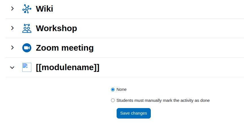This screenshot has height=129, width=244.
Task: Click the Wiki activity network icon
Action: tap(27, 9)
